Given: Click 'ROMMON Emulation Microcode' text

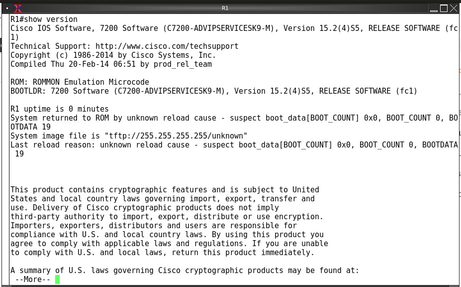Looking at the screenshot, I should click(91, 82).
